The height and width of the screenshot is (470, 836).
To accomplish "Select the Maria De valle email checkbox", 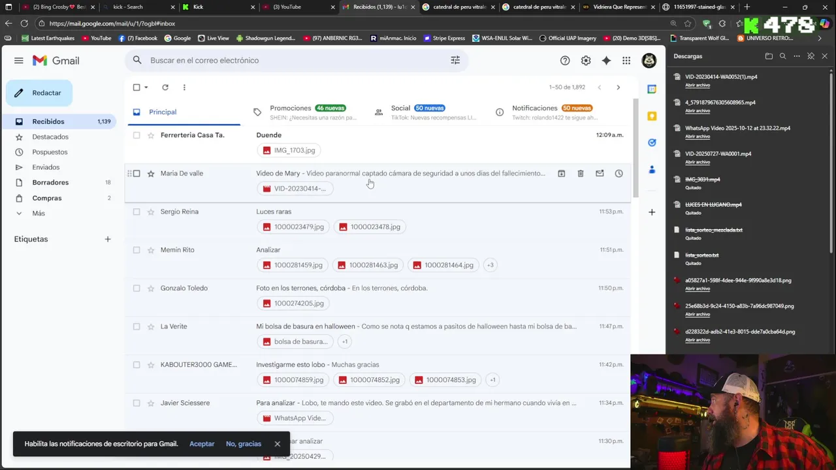I will coord(137,174).
